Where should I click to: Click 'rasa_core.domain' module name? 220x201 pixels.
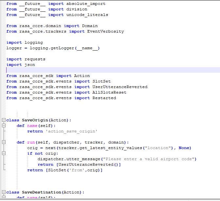click(40, 26)
